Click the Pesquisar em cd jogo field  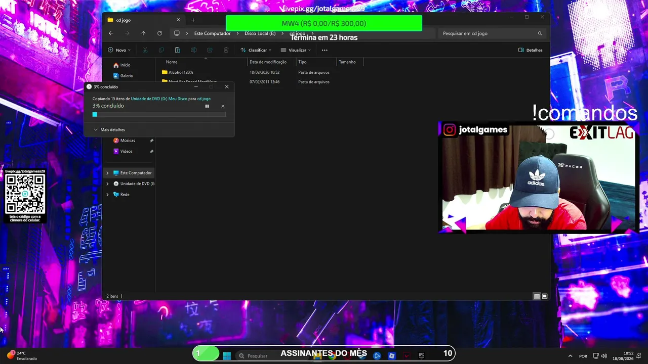pos(491,33)
